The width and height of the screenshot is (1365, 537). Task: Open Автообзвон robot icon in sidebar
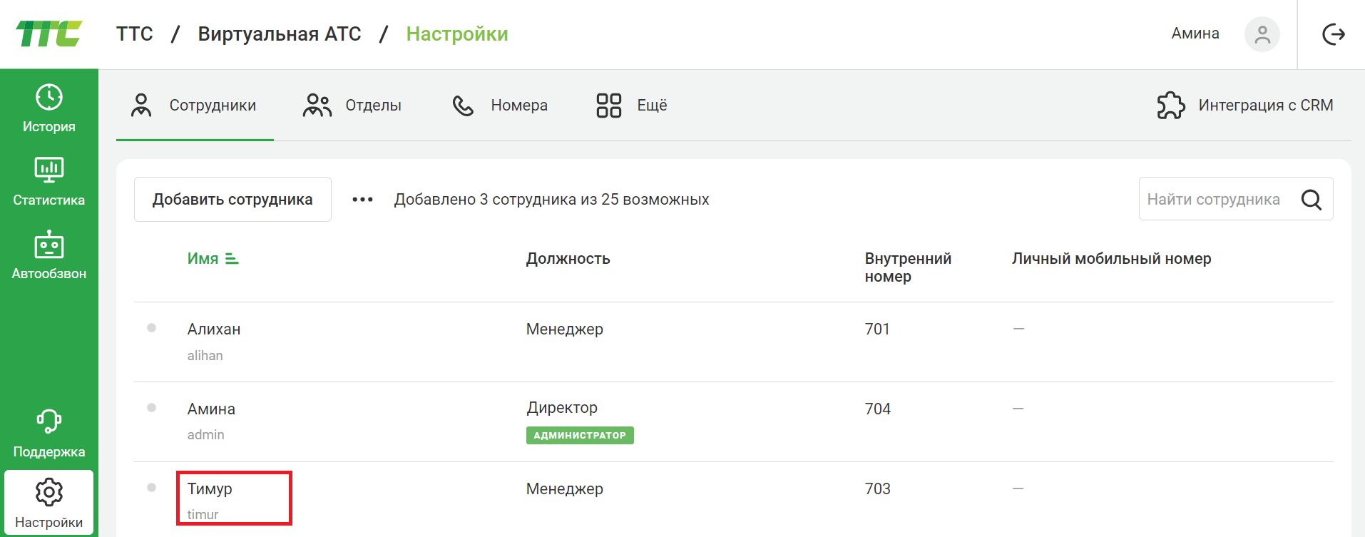49,244
